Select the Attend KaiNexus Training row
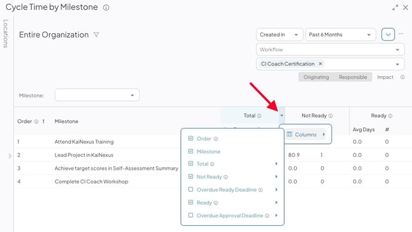The height and width of the screenshot is (232, 412). (x=84, y=142)
